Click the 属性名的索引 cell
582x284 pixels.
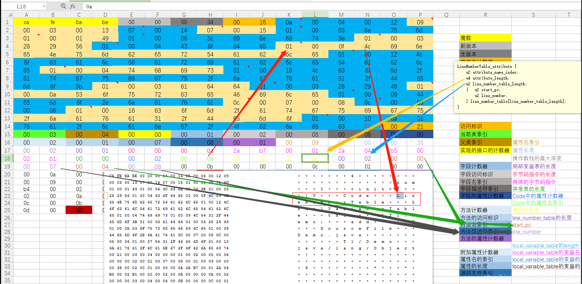coord(485,259)
